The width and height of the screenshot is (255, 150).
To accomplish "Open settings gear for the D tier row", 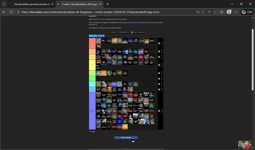I will (159, 73).
